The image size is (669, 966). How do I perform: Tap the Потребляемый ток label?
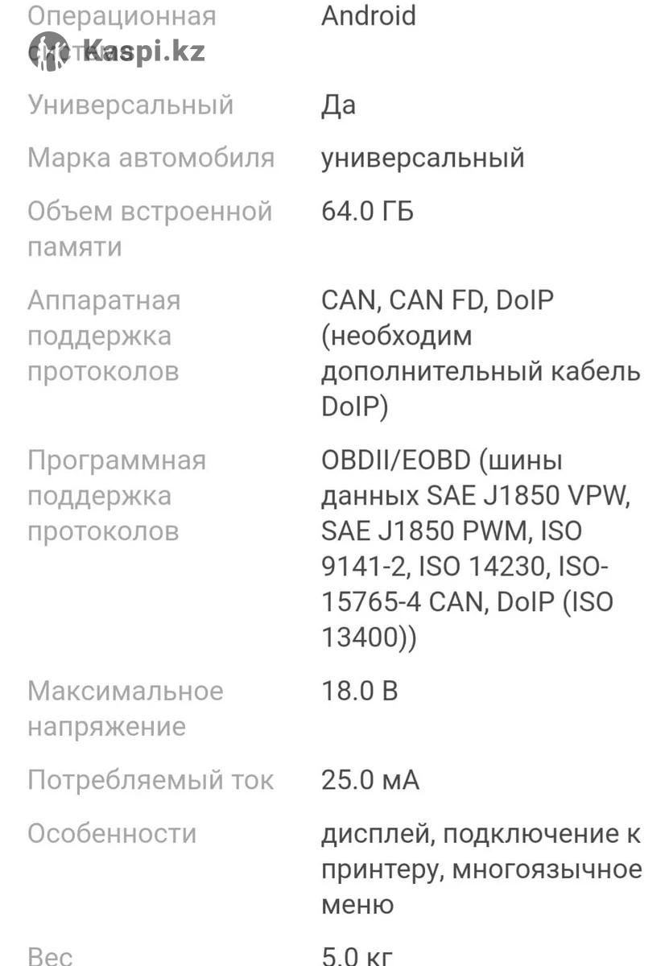coord(151,779)
